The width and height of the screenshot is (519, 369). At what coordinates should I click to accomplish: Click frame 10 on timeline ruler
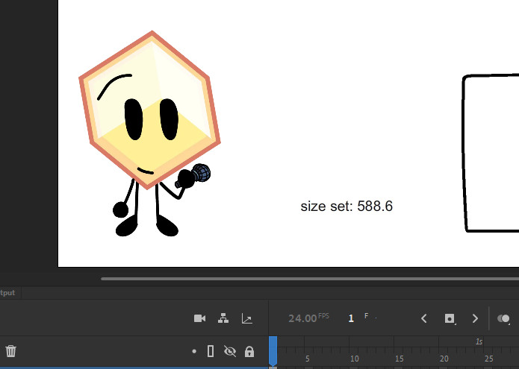pos(354,359)
